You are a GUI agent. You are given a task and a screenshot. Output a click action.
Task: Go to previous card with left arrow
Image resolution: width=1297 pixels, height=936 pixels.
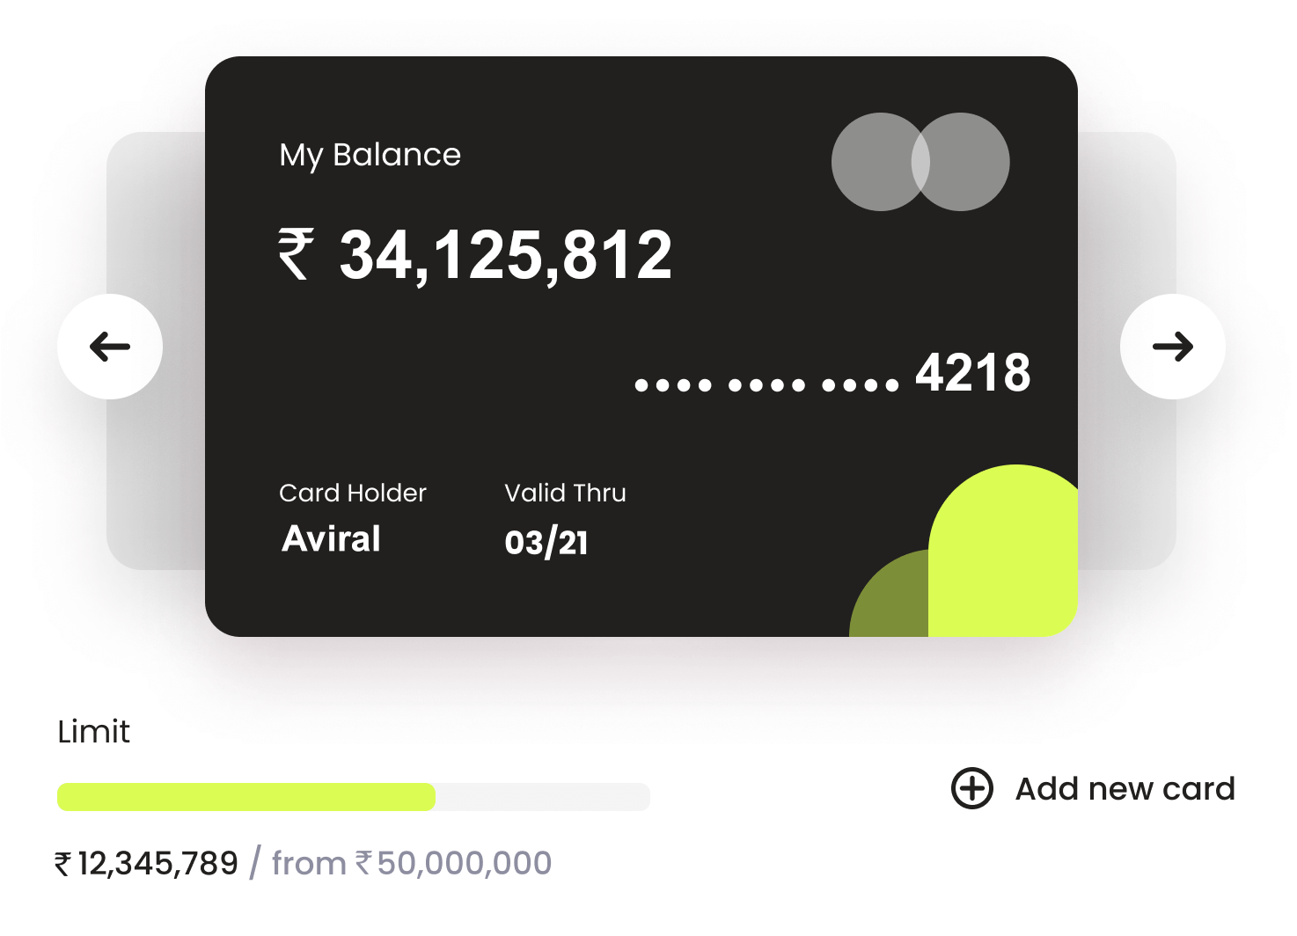pyautogui.click(x=110, y=347)
